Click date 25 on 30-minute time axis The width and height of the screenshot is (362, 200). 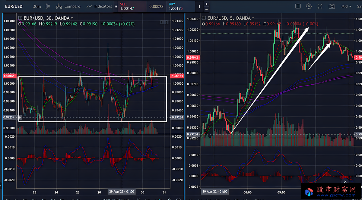tap(78, 192)
